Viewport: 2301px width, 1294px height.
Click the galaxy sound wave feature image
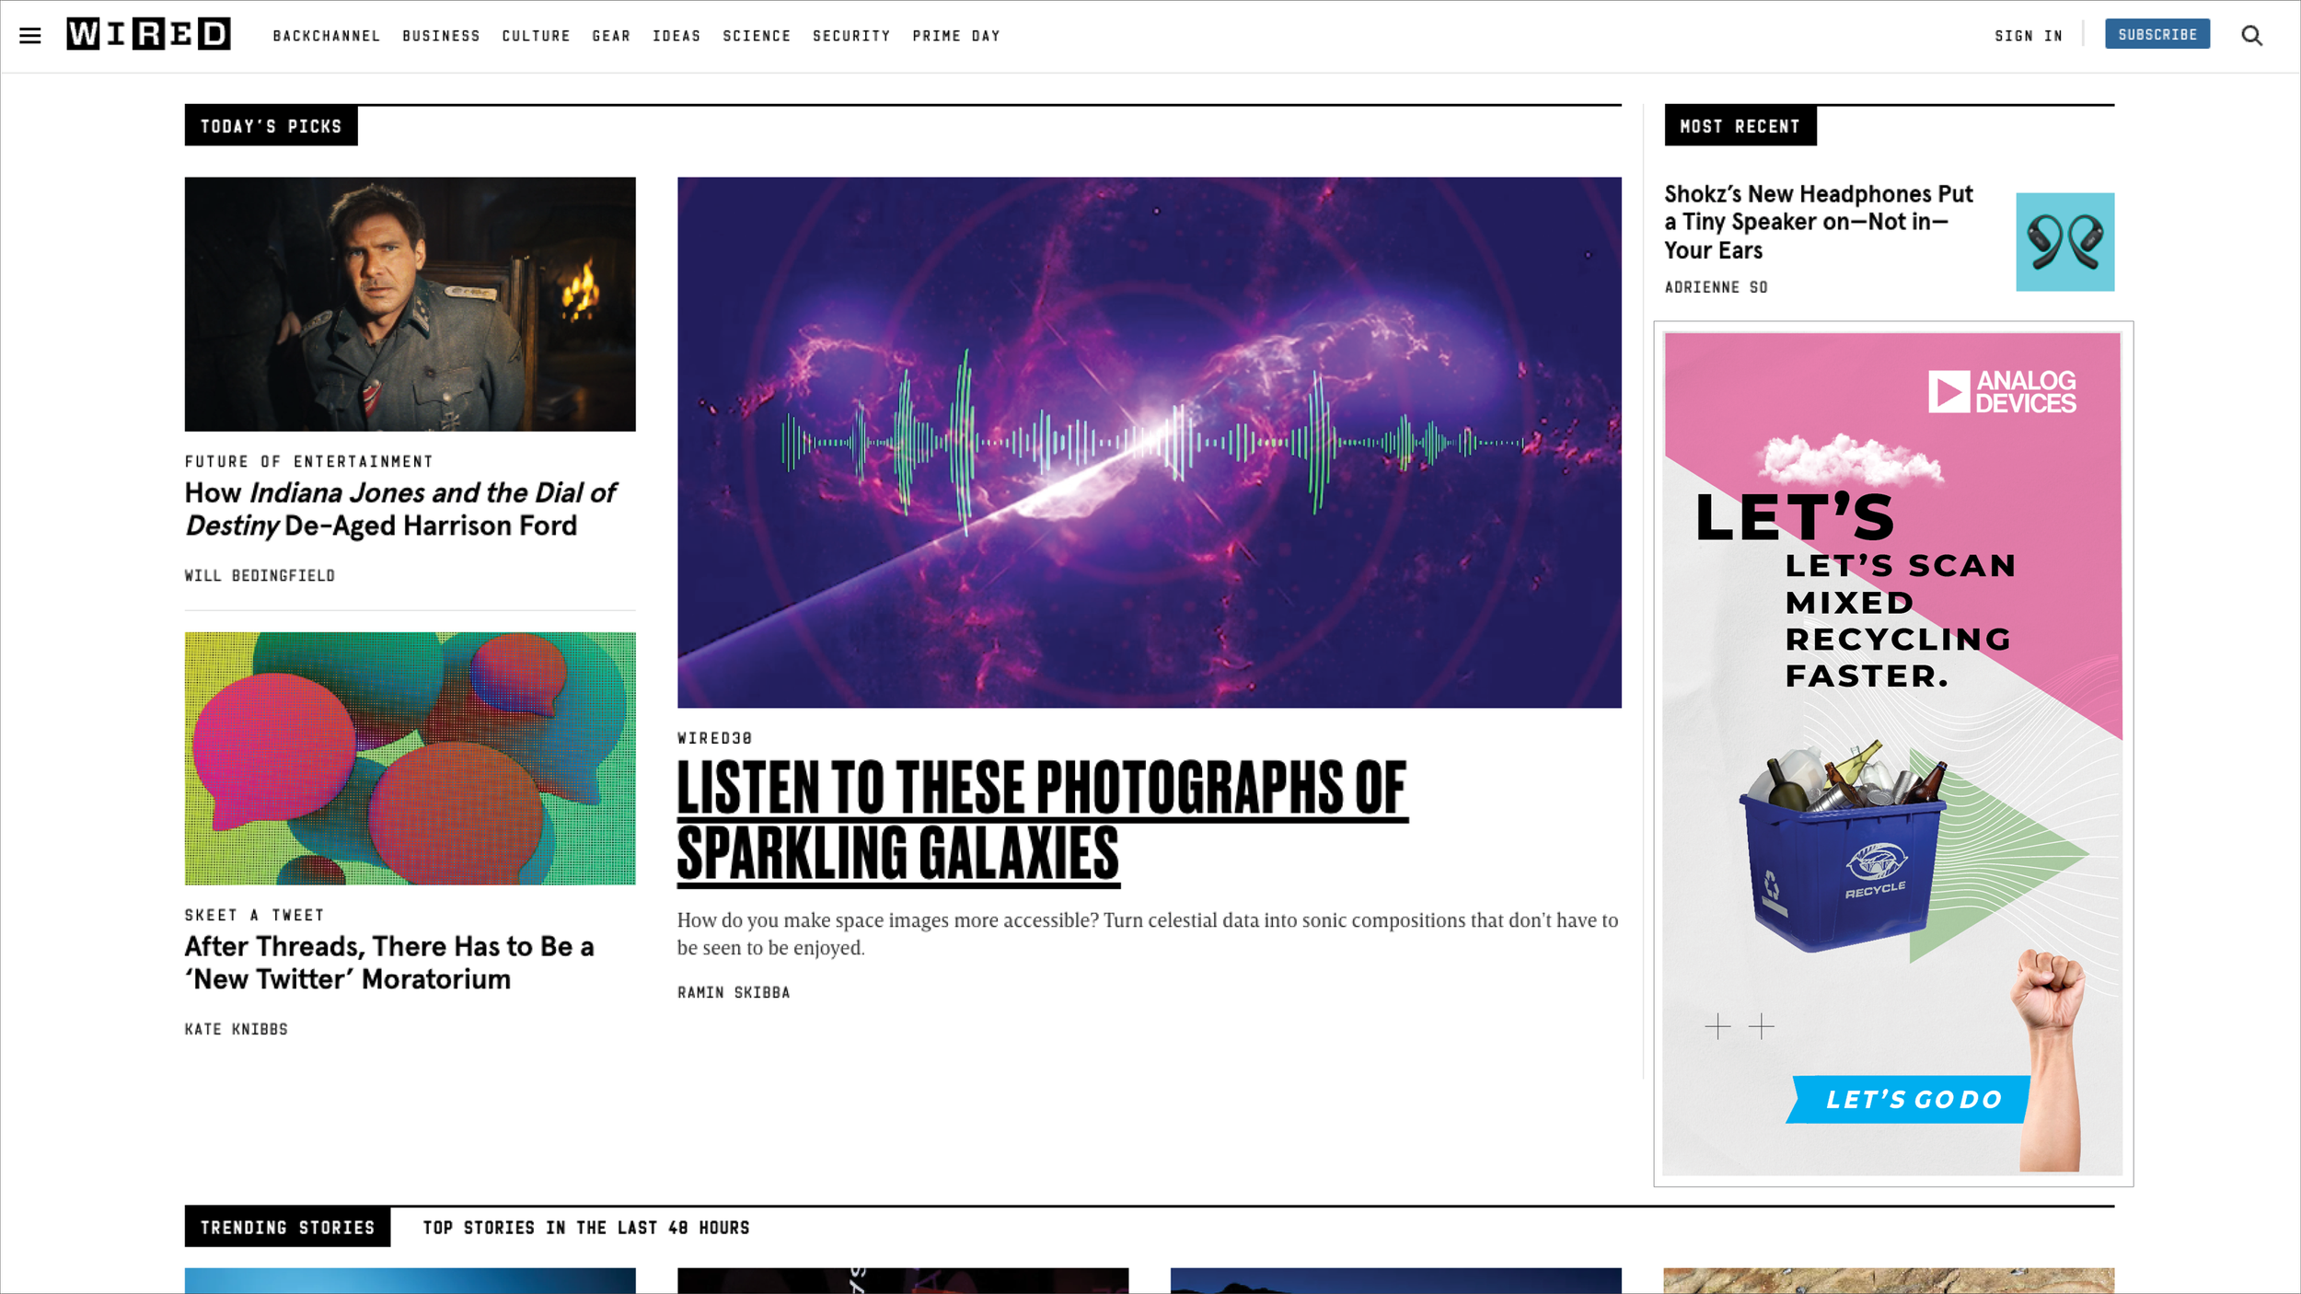pyautogui.click(x=1149, y=443)
